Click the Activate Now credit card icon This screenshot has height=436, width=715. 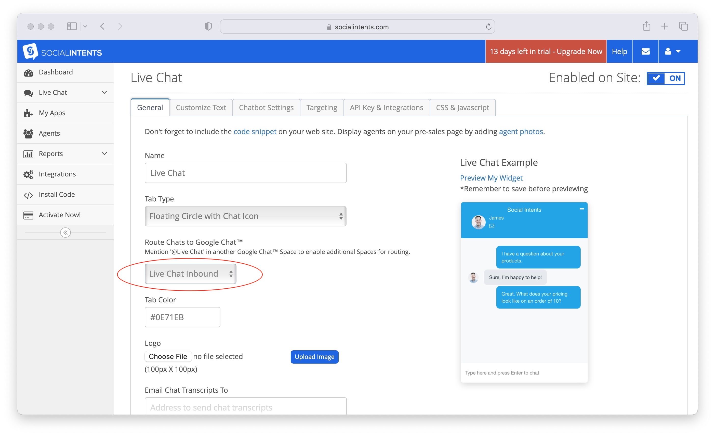[28, 215]
